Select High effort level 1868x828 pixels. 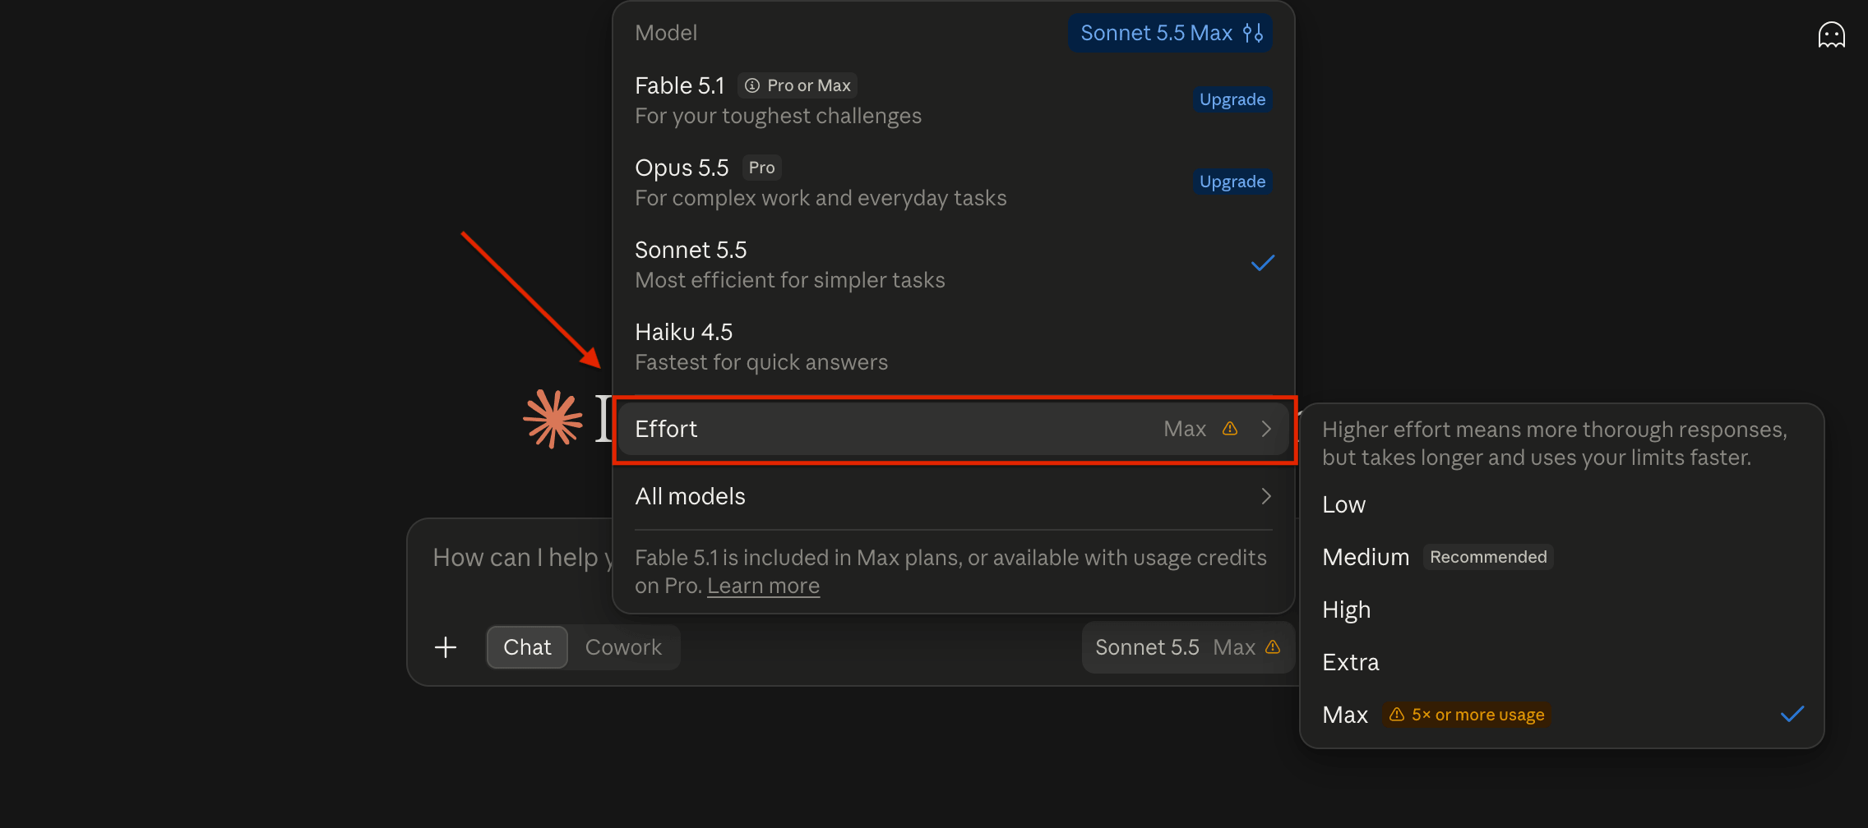pos(1561,609)
